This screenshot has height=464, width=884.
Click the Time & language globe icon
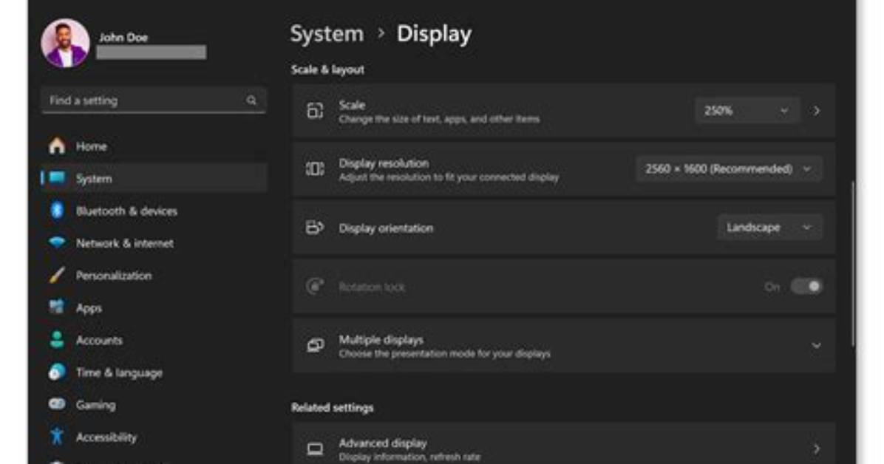[57, 372]
